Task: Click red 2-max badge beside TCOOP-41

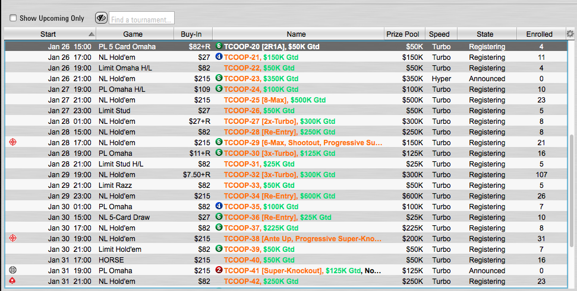Action: (219, 270)
